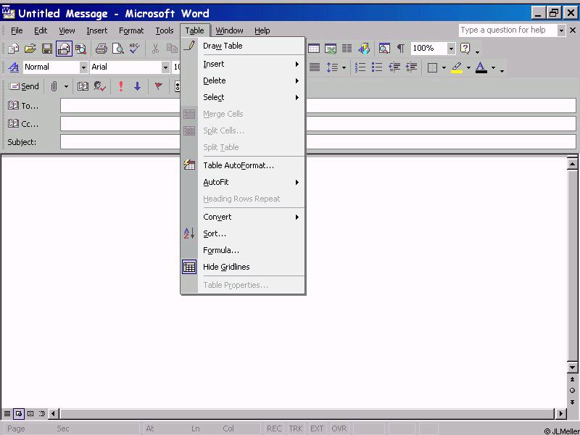Click the paperclip Insert File icon

click(54, 86)
